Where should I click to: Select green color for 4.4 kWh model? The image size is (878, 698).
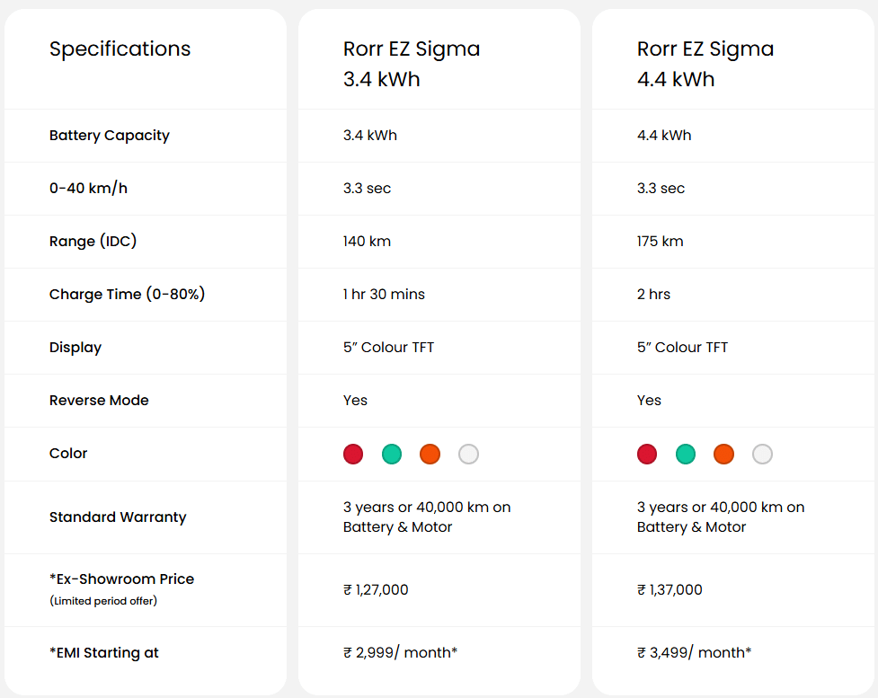pyautogui.click(x=686, y=454)
